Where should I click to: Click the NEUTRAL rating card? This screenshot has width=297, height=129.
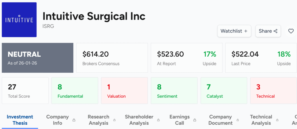click(x=37, y=58)
